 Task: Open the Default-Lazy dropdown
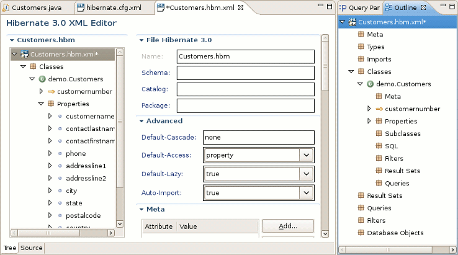click(x=305, y=174)
